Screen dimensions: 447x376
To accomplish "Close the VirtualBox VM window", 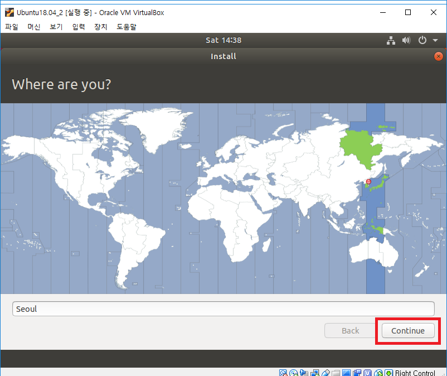I will tap(433, 12).
